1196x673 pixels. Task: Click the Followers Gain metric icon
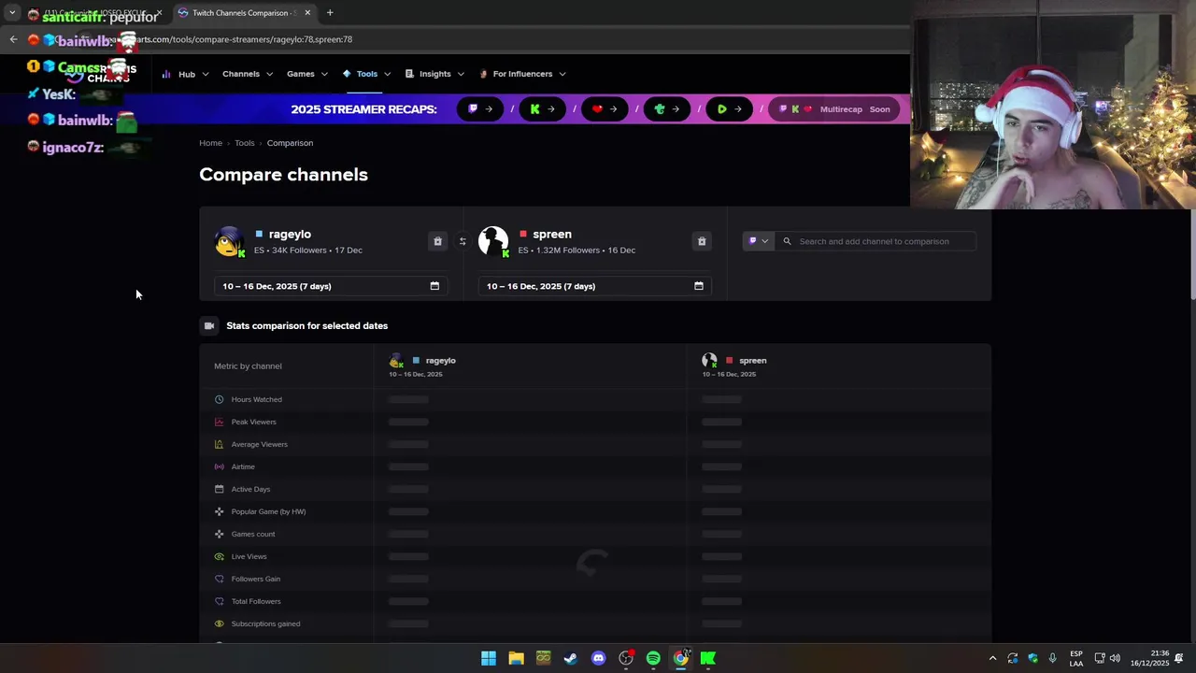[x=220, y=579]
